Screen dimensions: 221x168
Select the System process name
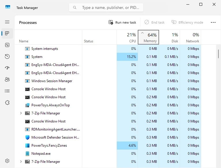pyautogui.click(x=37, y=57)
